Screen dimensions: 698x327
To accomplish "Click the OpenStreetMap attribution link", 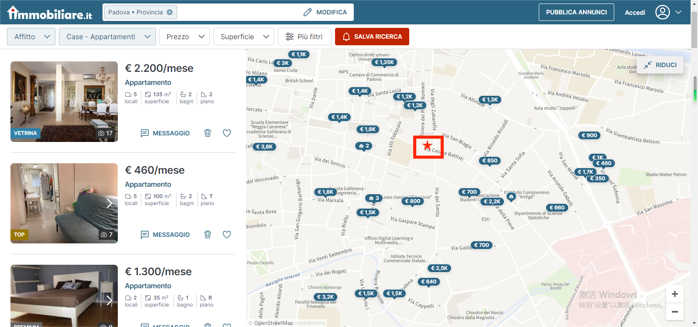I will [x=274, y=323].
